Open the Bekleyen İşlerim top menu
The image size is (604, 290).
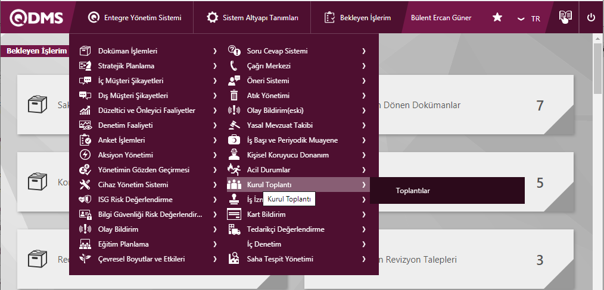(x=357, y=18)
